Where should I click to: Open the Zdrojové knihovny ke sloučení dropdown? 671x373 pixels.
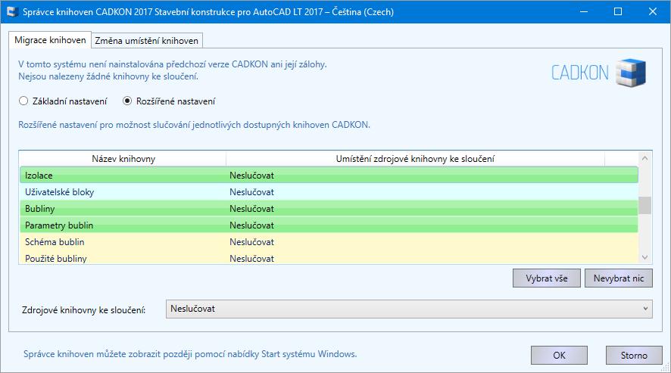pos(409,309)
